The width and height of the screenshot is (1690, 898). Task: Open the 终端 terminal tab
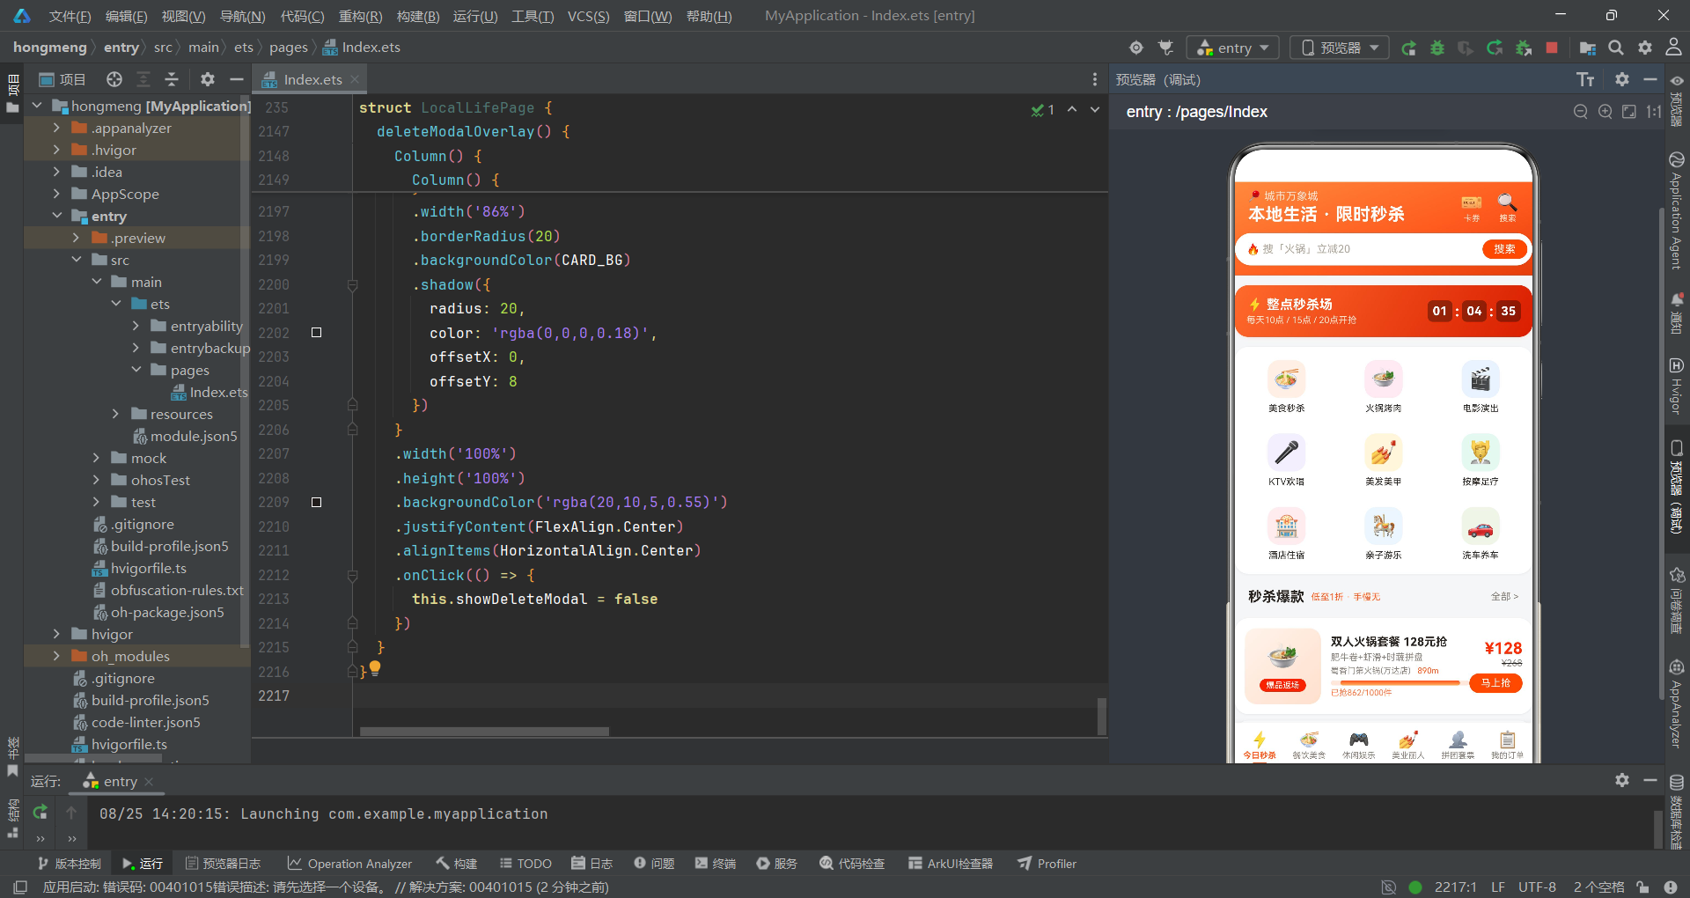tap(715, 864)
